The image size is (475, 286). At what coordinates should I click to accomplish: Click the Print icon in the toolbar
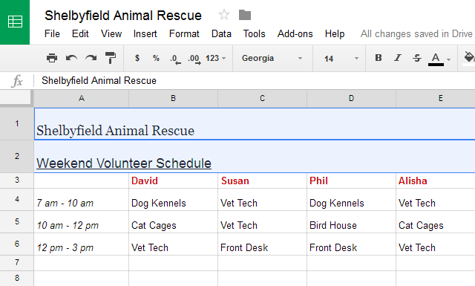click(x=52, y=58)
